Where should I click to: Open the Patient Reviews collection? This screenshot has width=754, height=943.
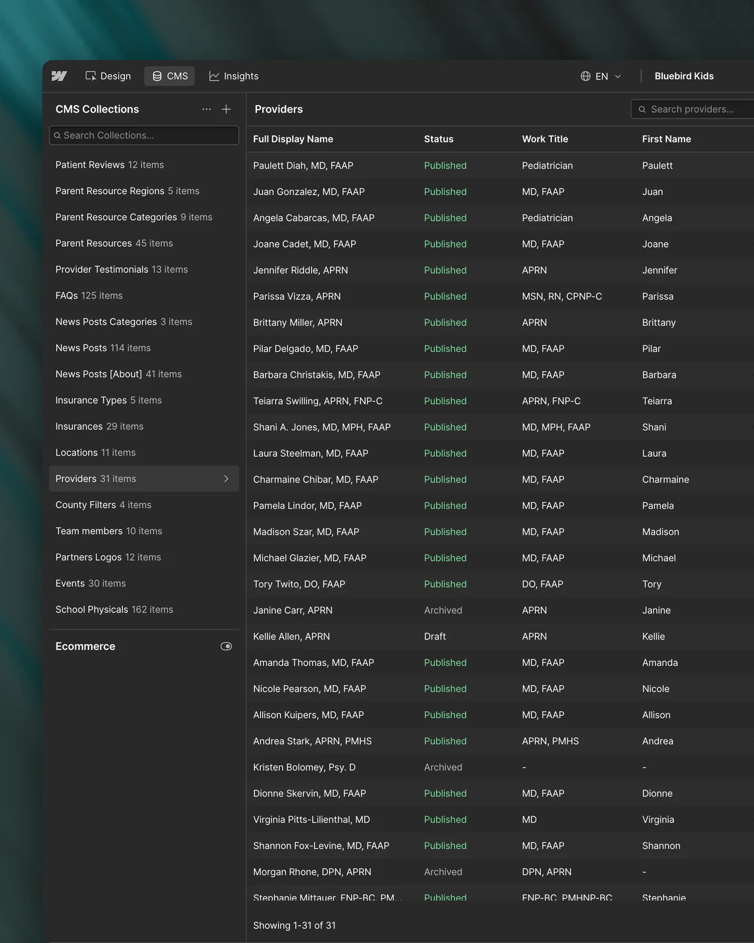tap(144, 165)
